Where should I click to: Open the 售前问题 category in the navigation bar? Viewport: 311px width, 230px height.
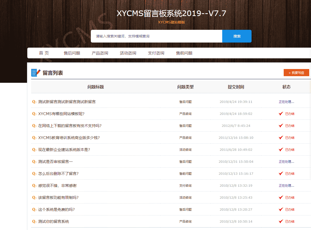pyautogui.click(x=184, y=53)
